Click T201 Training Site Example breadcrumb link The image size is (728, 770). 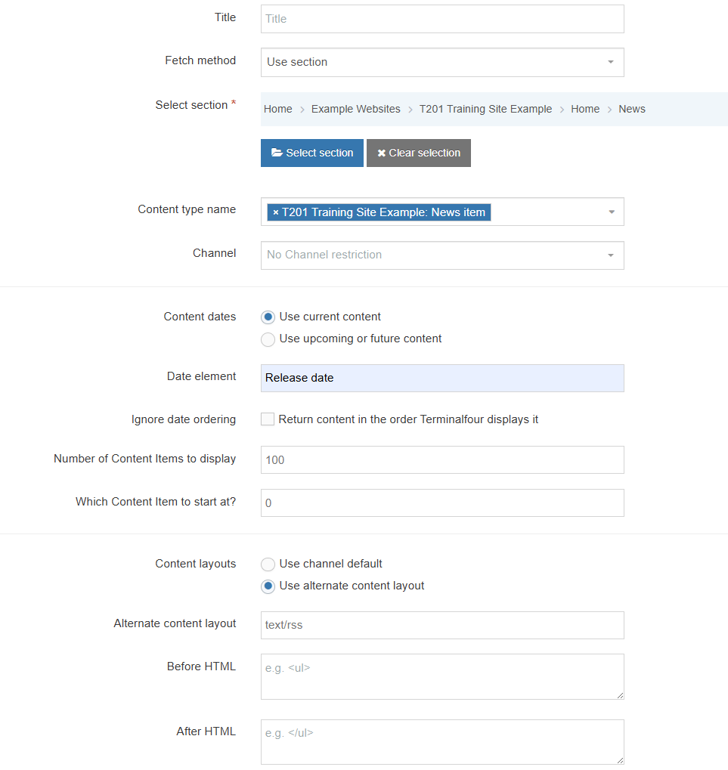coord(485,109)
